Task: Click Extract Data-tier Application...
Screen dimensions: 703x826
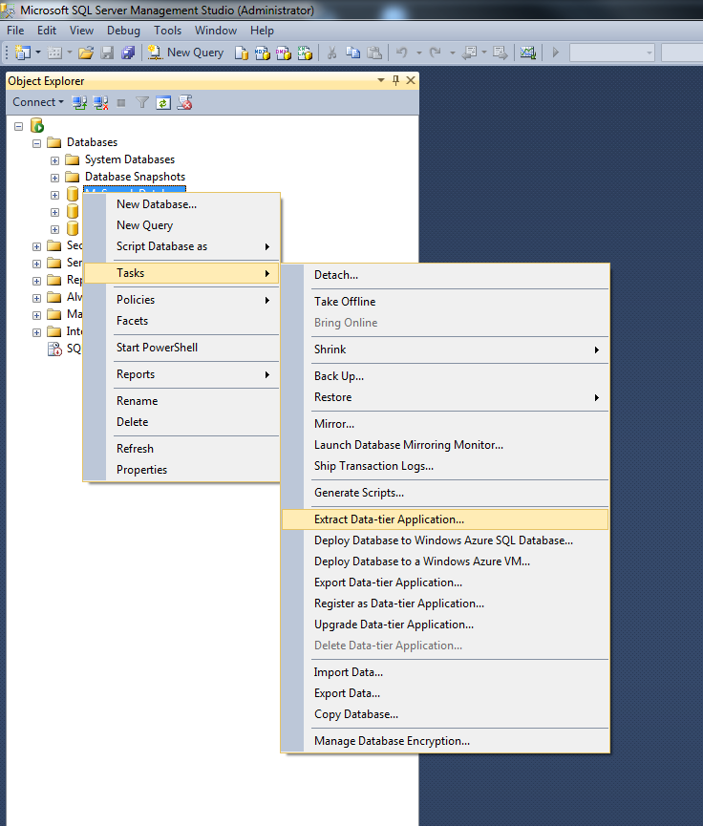Action: click(x=445, y=519)
